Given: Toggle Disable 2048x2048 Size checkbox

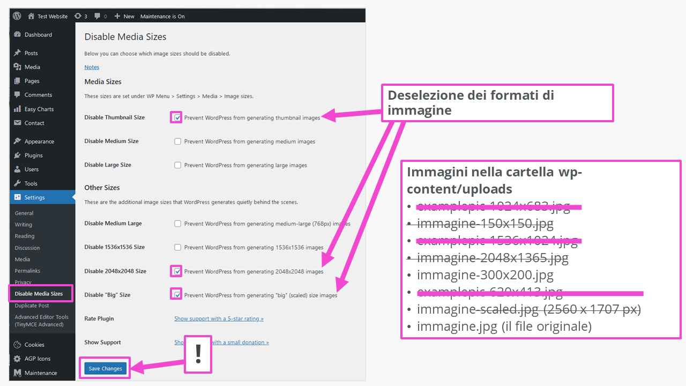Looking at the screenshot, I should click(x=177, y=271).
